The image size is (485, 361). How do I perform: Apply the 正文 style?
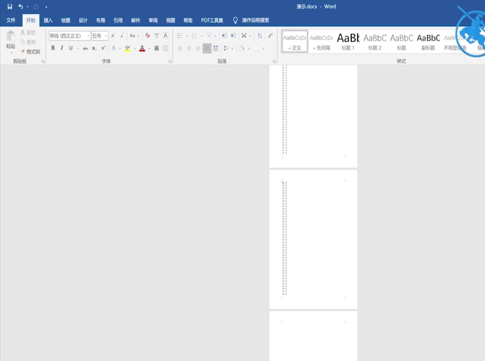pos(295,41)
